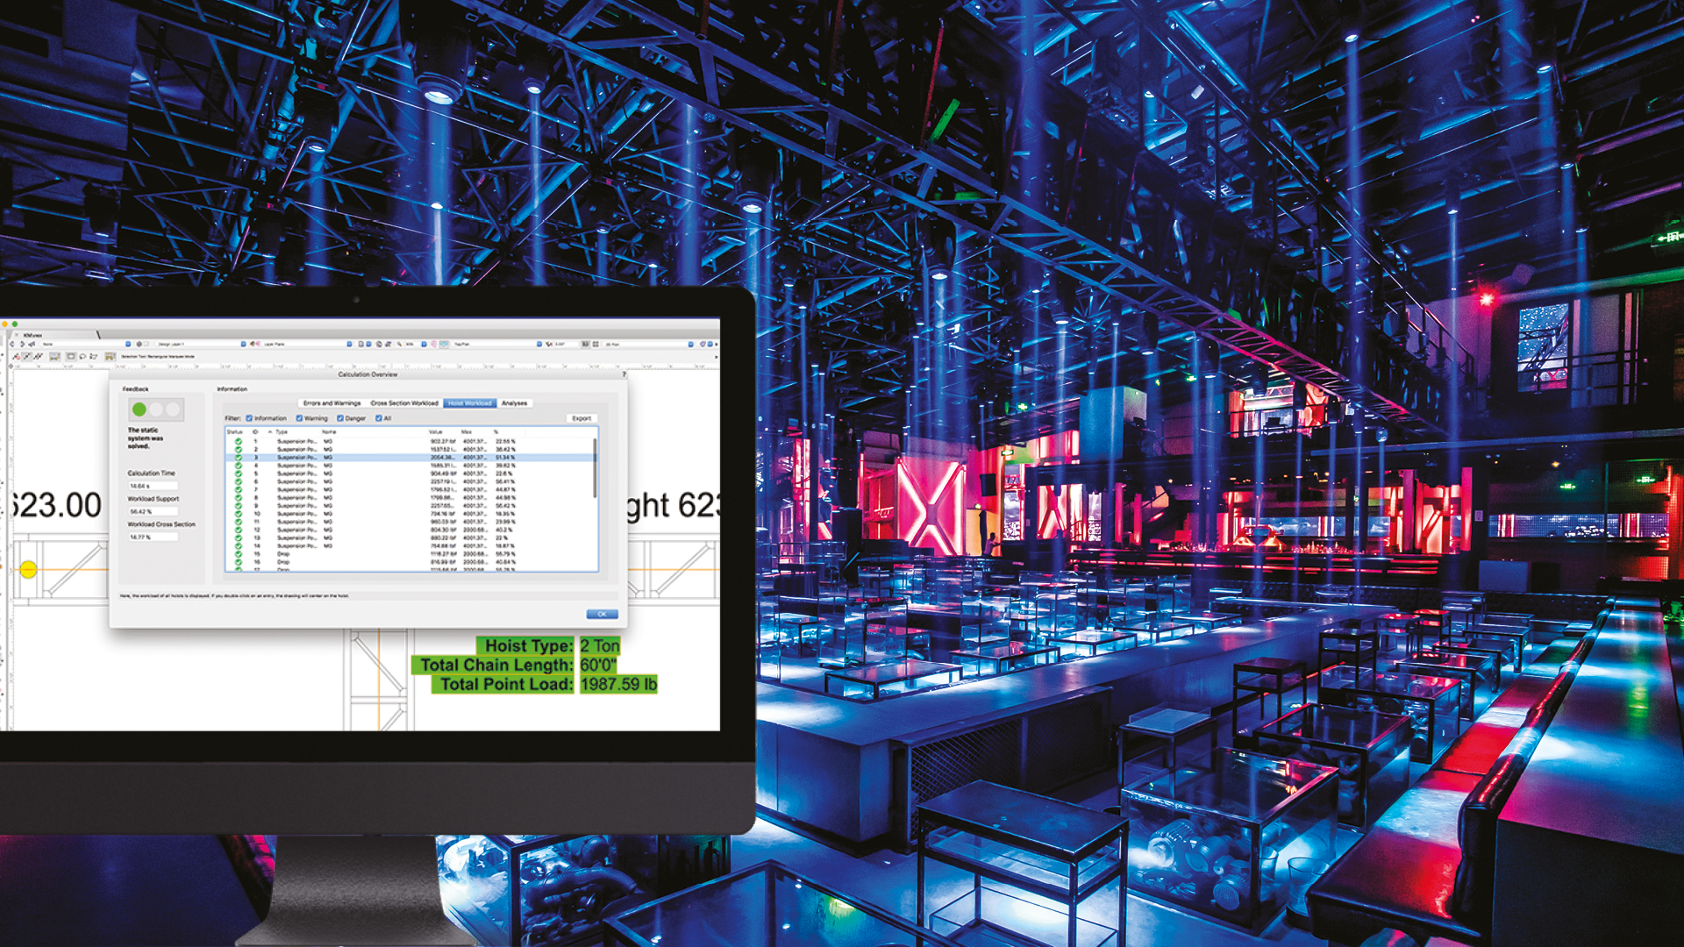Click first selection mode icon in tool bar
The width and height of the screenshot is (1684, 947).
[16, 356]
